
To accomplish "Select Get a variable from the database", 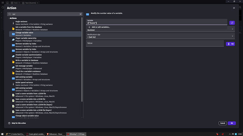I will click(x=45, y=28).
